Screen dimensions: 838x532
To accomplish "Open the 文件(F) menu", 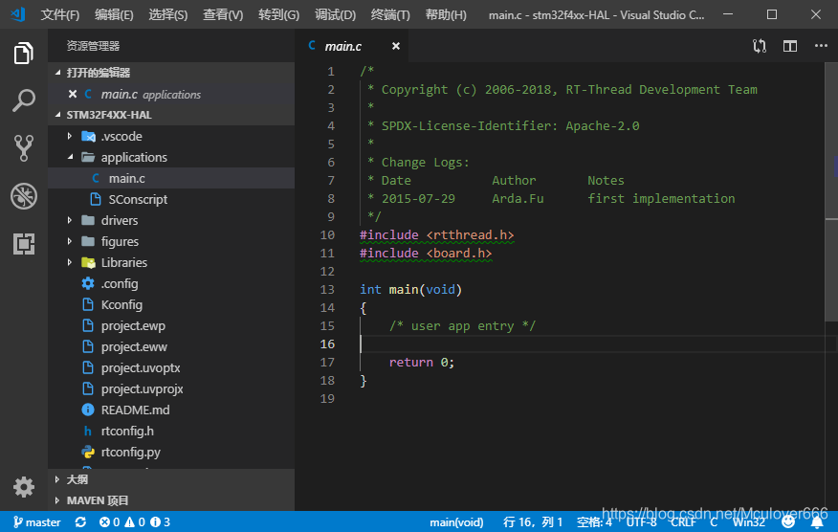I will [x=60, y=15].
